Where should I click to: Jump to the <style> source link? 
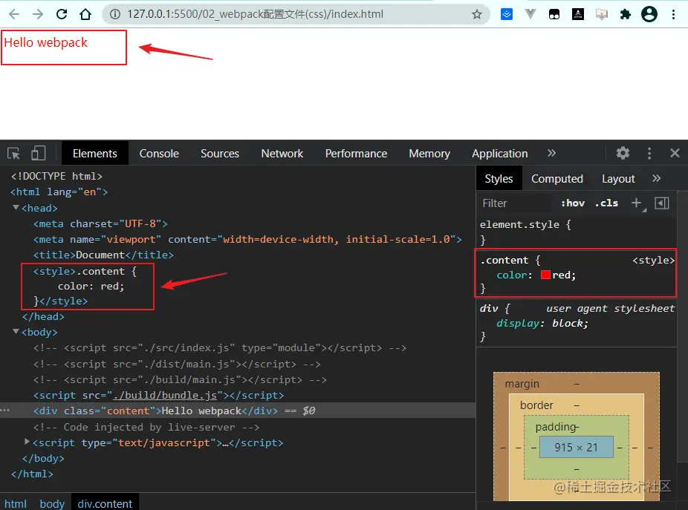tap(653, 260)
